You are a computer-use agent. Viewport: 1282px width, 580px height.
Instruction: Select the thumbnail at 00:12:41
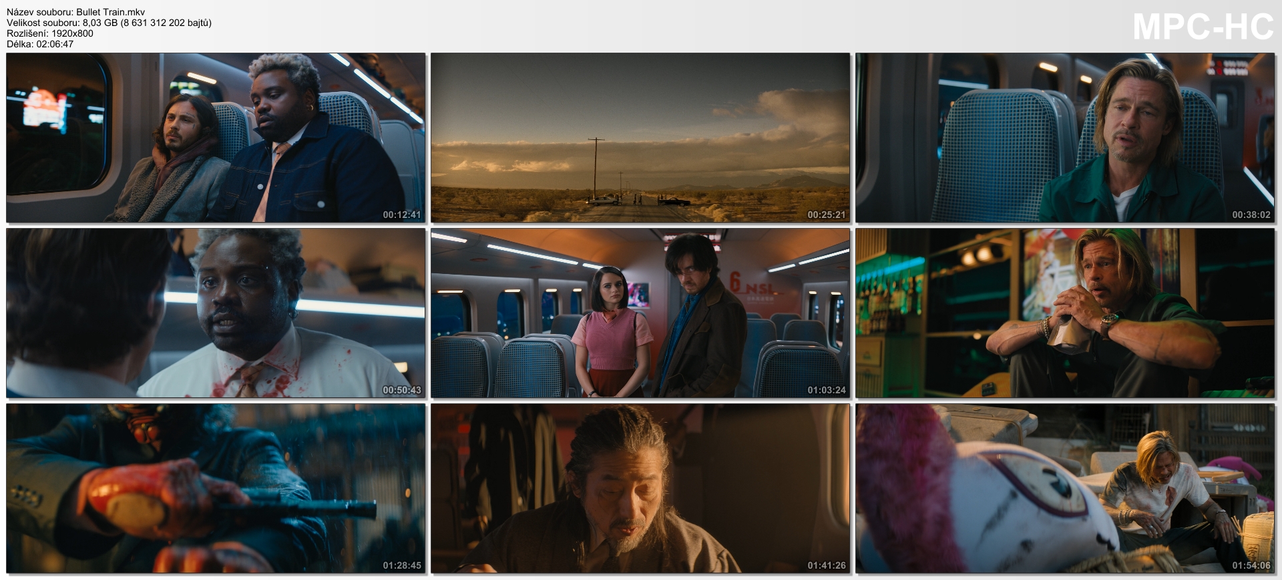(x=216, y=137)
